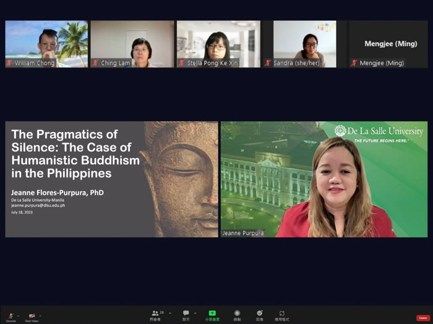Screen dimensions: 433x324
Task: Open audio options caret beside Unmute
Action: pyautogui.click(x=18, y=316)
